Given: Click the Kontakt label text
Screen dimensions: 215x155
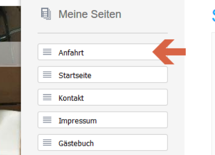Looking at the screenshot, I should [71, 98].
